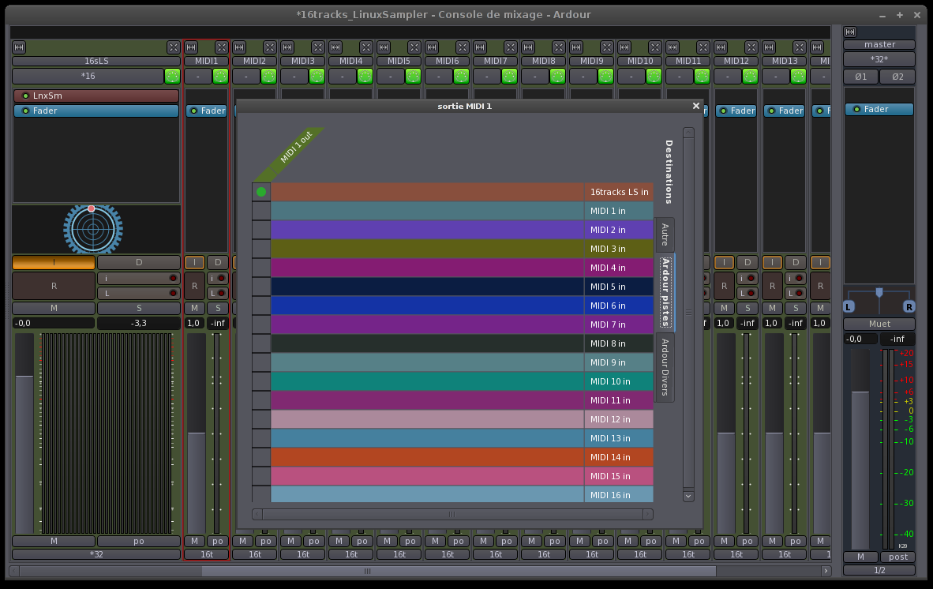Hide the MIDI5 strip using its X icon
The width and height of the screenshot is (933, 589).
tap(414, 47)
